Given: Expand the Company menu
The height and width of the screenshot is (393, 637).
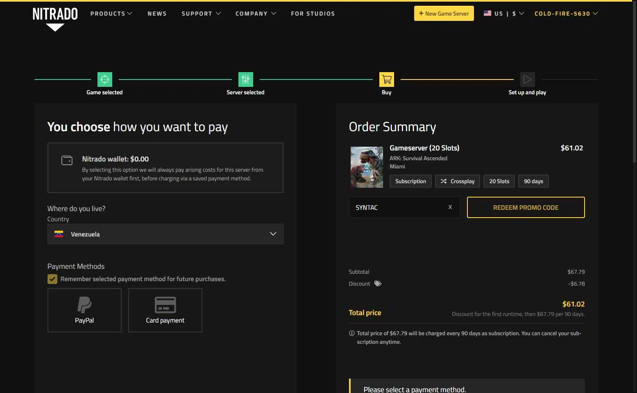Looking at the screenshot, I should click(x=256, y=14).
